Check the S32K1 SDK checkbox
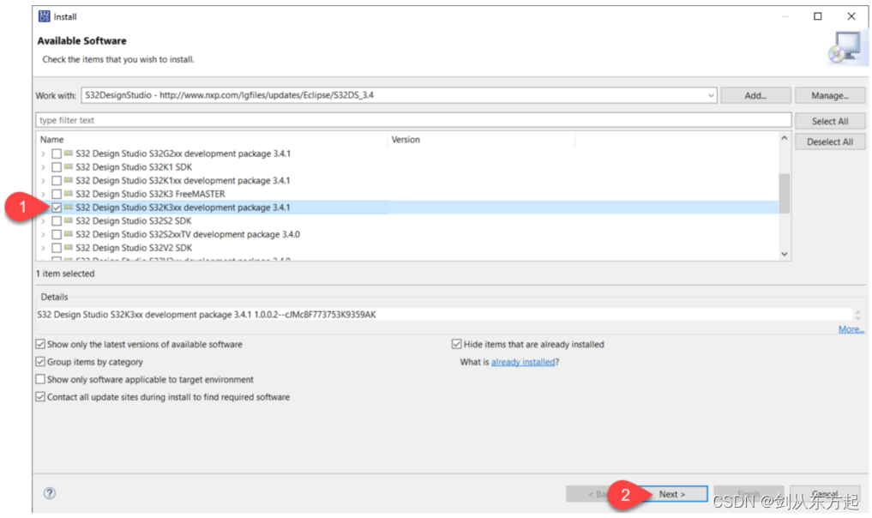This screenshot has width=872, height=518. pyautogui.click(x=57, y=167)
